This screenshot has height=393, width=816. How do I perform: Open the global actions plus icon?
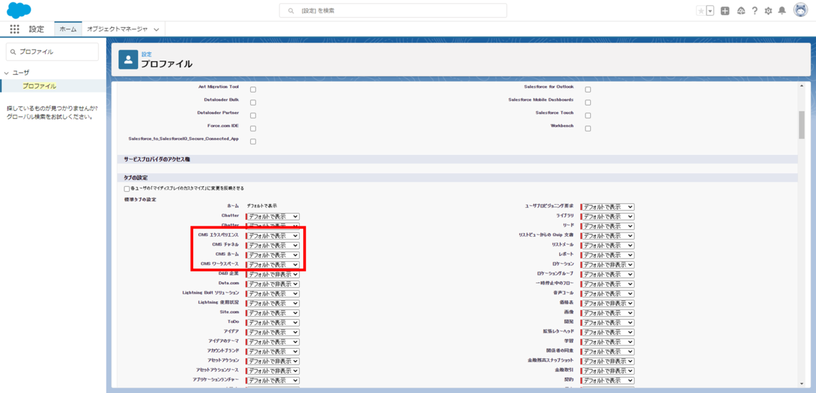coord(726,11)
